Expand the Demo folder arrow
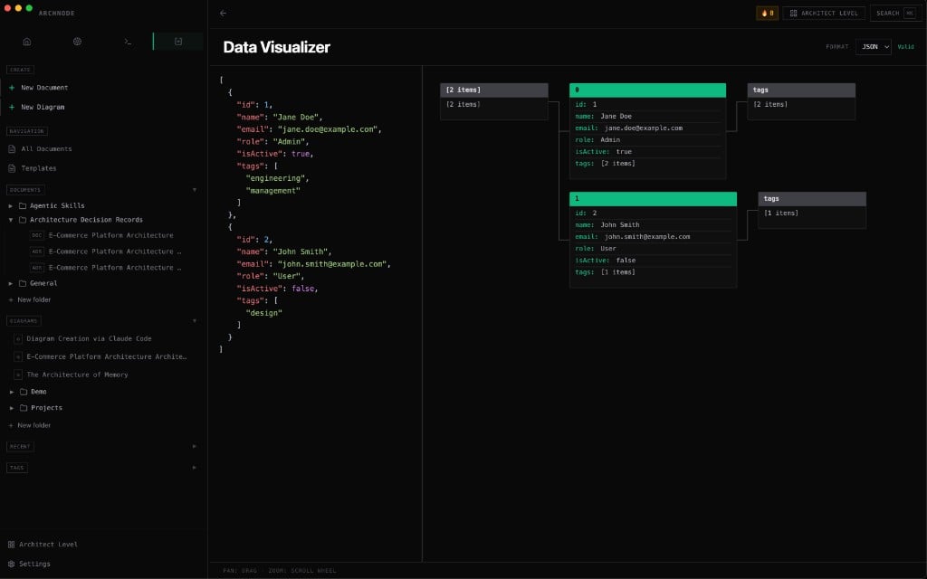Image resolution: width=927 pixels, height=579 pixels. coord(11,392)
